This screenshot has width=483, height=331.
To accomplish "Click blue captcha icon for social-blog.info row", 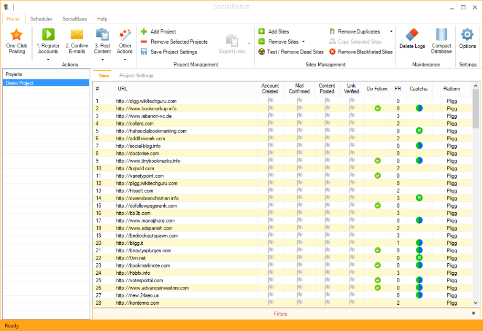I will pos(419,146).
